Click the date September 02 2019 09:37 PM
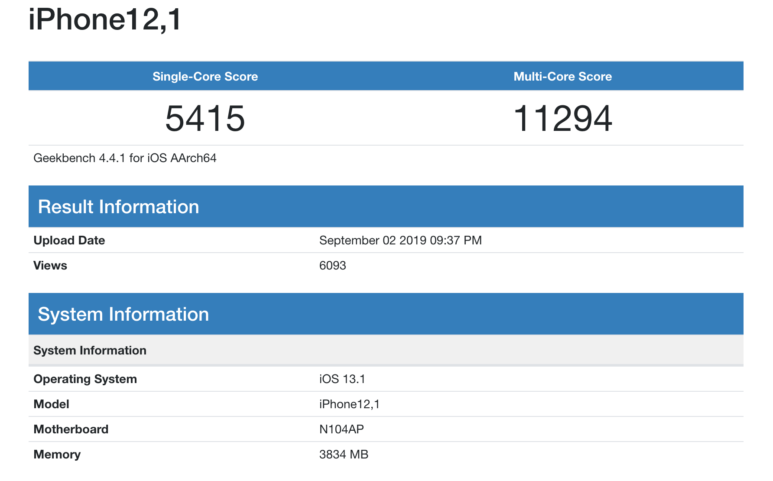 [400, 240]
